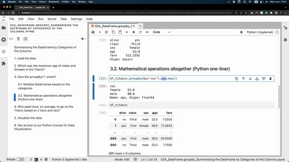Open the Edit menu in JupyterLab
289x162 pixels.
(x=21, y=19)
